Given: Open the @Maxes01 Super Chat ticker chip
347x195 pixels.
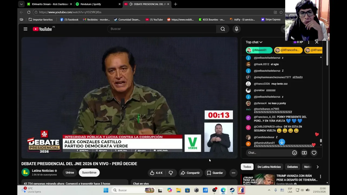Looking at the screenshot, I should tap(259, 50).
